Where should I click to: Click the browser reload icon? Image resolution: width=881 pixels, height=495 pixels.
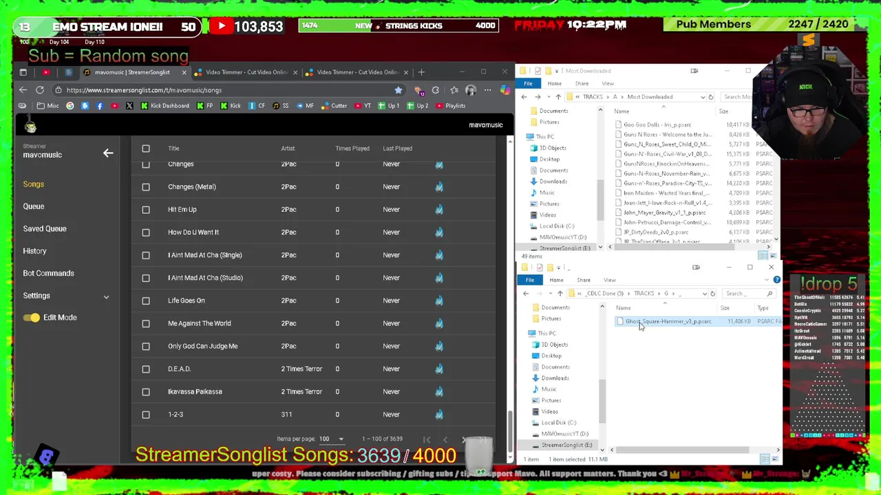coord(40,90)
